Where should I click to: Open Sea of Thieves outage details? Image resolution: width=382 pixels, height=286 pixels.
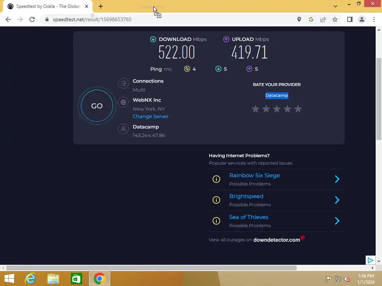[x=249, y=217]
